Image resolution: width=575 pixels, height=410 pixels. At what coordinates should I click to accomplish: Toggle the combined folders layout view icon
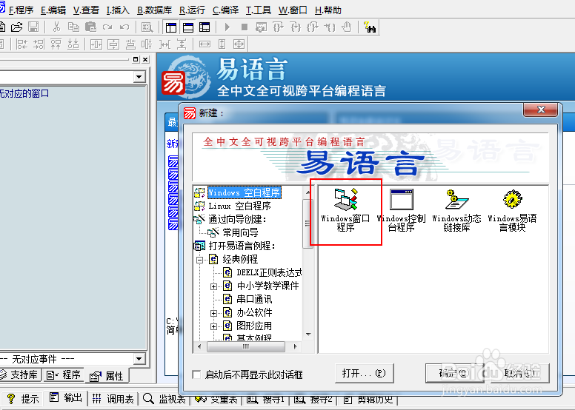coord(205,27)
